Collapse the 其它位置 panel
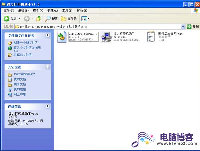The image size is (200, 151). (48, 67)
